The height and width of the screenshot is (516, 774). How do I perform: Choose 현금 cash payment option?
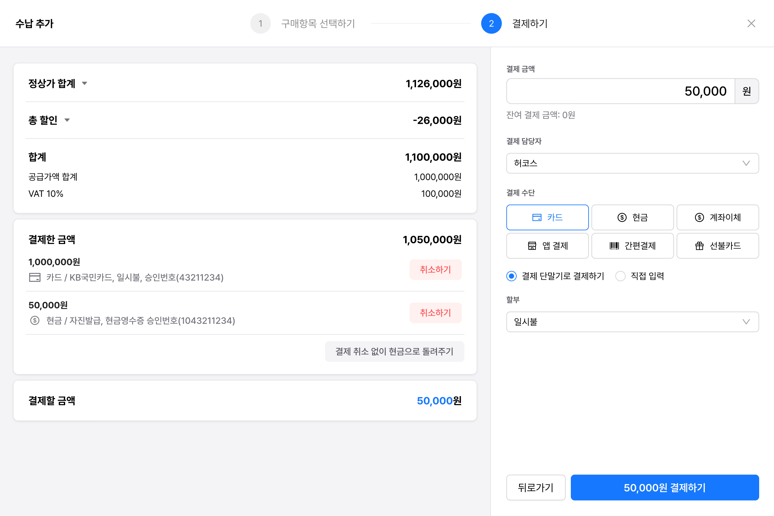(632, 218)
